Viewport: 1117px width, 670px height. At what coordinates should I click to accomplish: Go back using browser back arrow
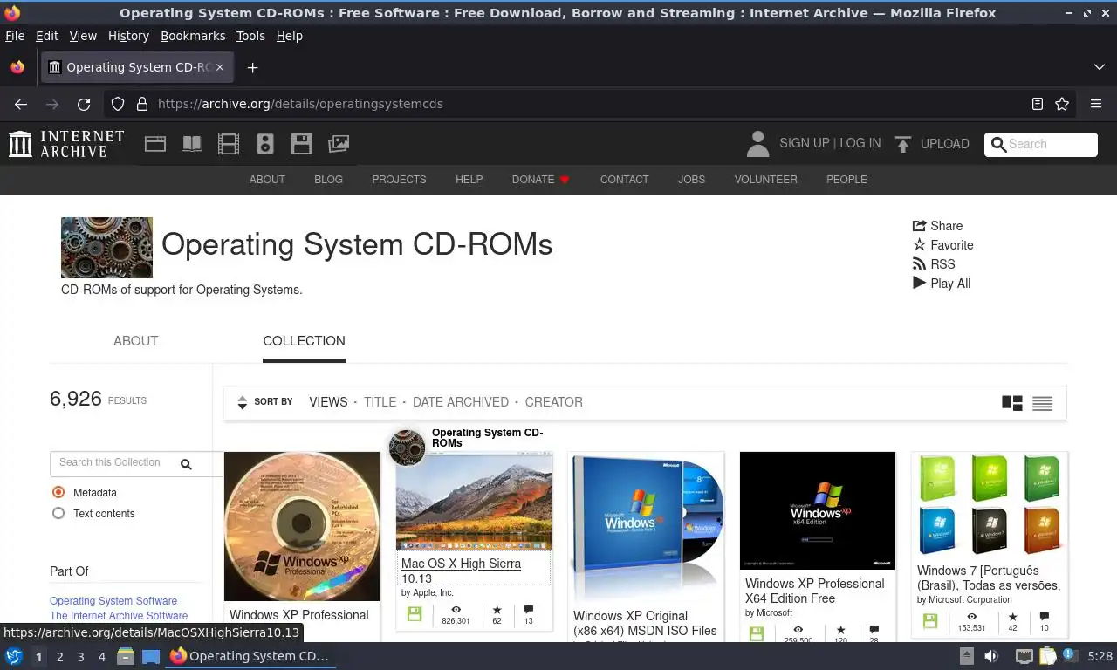(x=21, y=104)
